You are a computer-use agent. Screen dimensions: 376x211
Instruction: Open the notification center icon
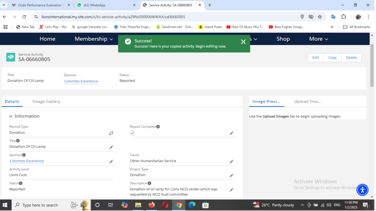tap(366, 205)
